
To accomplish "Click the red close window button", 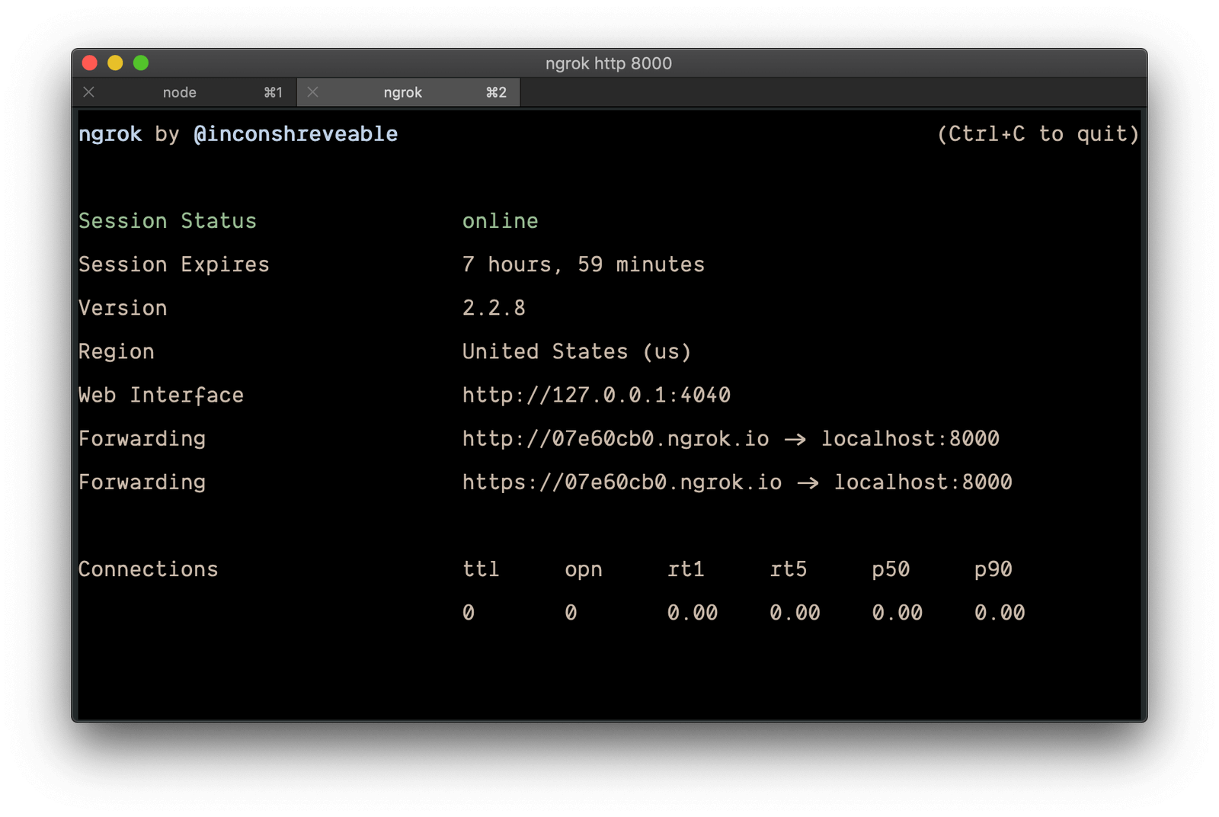I will (90, 62).
